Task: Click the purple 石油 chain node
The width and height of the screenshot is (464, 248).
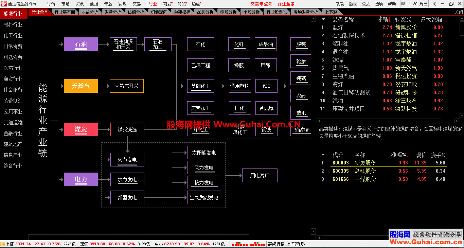Action: click(x=81, y=44)
